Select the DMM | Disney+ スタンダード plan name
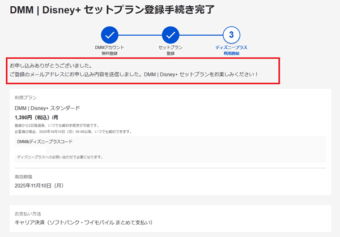340x237 pixels. click(x=47, y=107)
